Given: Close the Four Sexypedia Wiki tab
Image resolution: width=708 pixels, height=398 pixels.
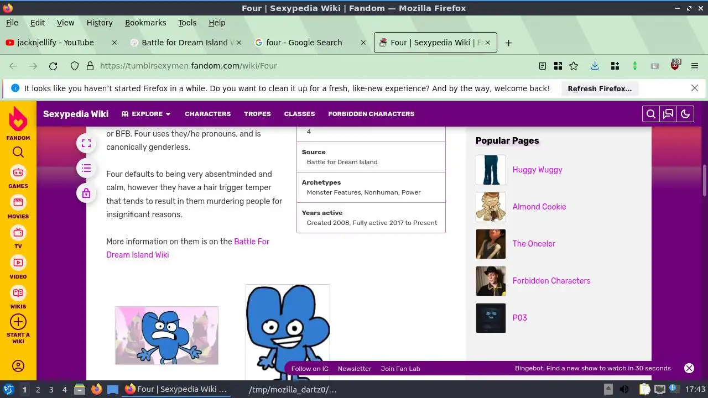Looking at the screenshot, I should (x=488, y=43).
